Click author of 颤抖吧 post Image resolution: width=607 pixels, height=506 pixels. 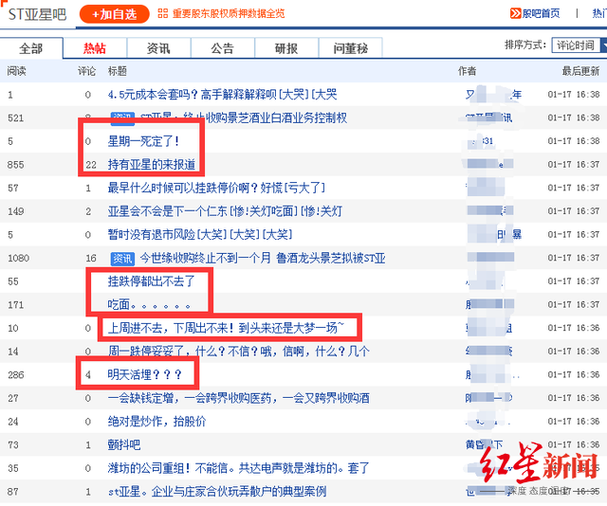[x=484, y=444]
